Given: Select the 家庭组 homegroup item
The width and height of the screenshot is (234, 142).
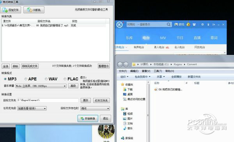Looking at the screenshot, I should [127, 138].
